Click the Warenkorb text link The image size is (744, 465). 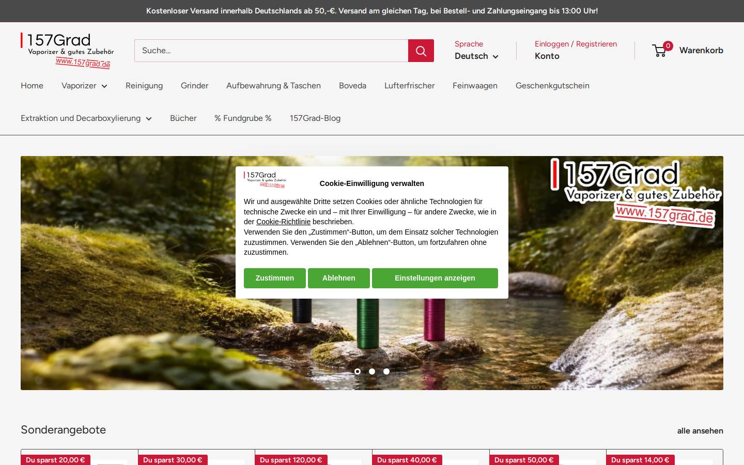[x=701, y=50]
